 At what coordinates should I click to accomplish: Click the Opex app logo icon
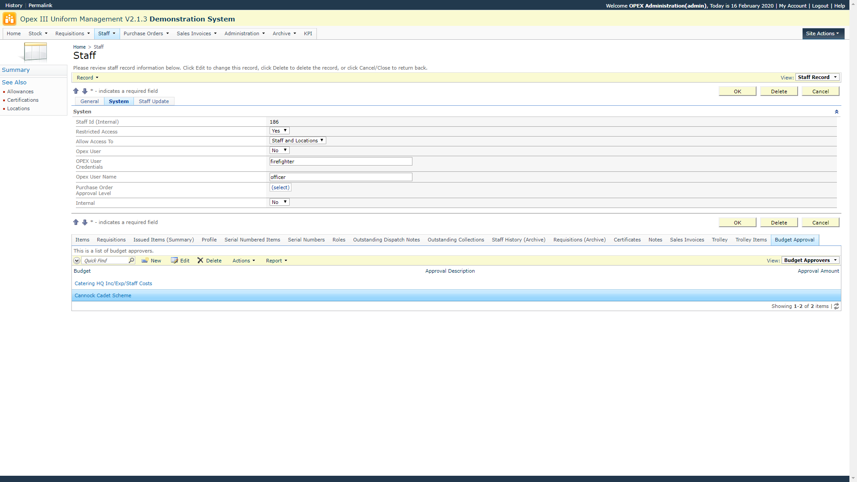pyautogui.click(x=9, y=19)
